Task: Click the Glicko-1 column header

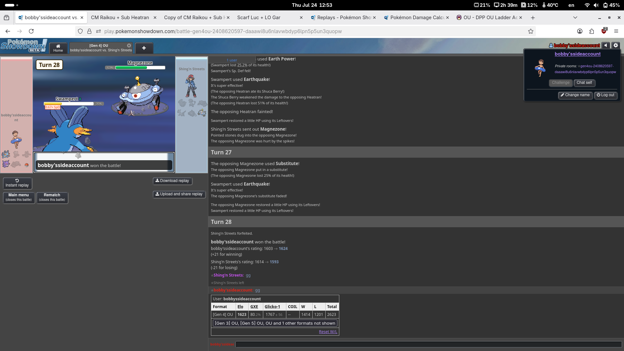Action: [272, 306]
